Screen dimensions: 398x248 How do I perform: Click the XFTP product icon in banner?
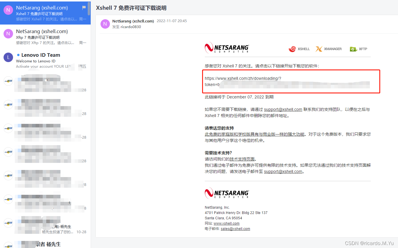(x=358, y=49)
